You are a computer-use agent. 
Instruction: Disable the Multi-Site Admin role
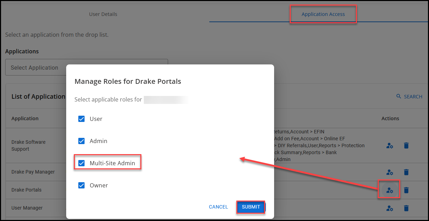click(x=81, y=163)
